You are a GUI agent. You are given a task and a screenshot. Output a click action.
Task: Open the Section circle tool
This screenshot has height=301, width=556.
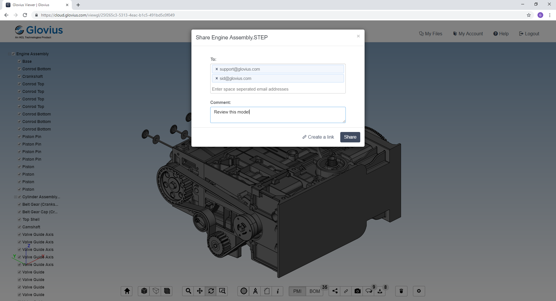point(244,291)
